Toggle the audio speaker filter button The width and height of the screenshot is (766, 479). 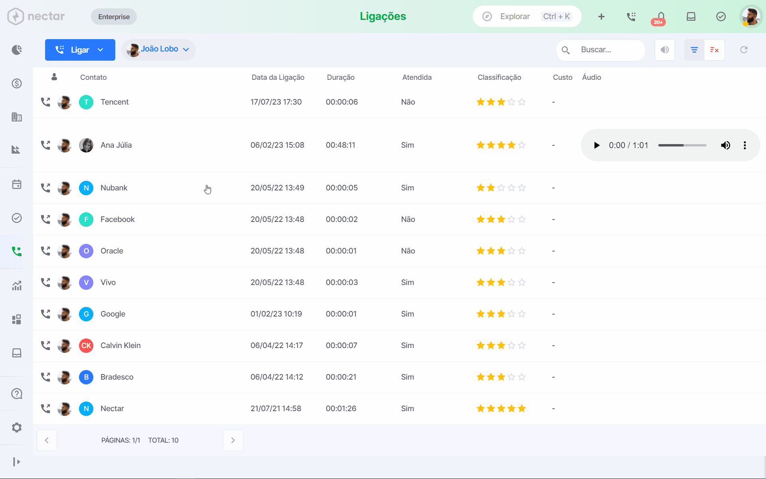(x=665, y=50)
